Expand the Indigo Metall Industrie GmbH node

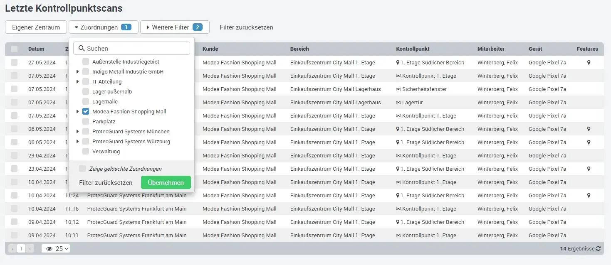(78, 72)
